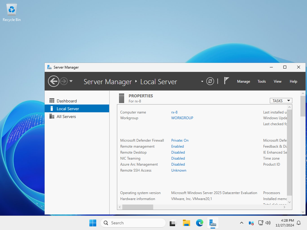The width and height of the screenshot is (307, 230).
Task: Open the navigation history dropdown beside the arrows
Action: click(71, 81)
